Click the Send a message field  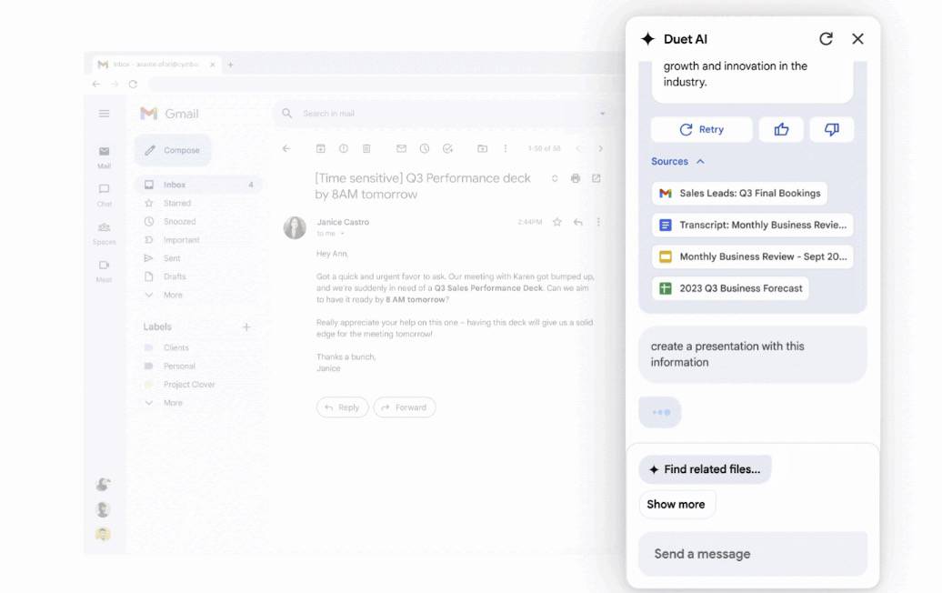753,554
